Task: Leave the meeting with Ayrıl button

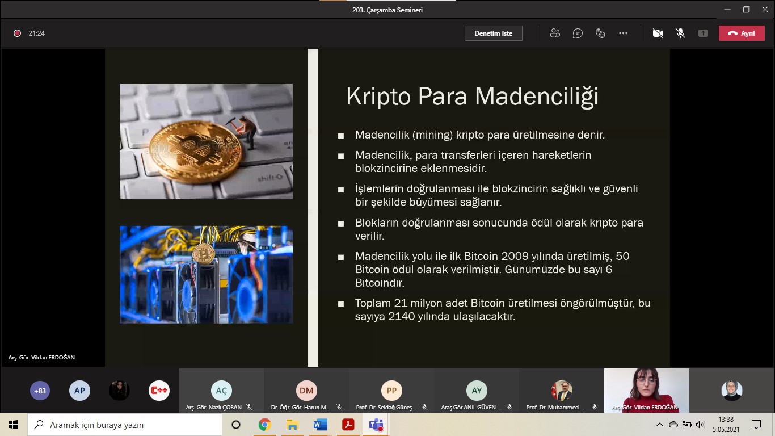Action: [741, 33]
